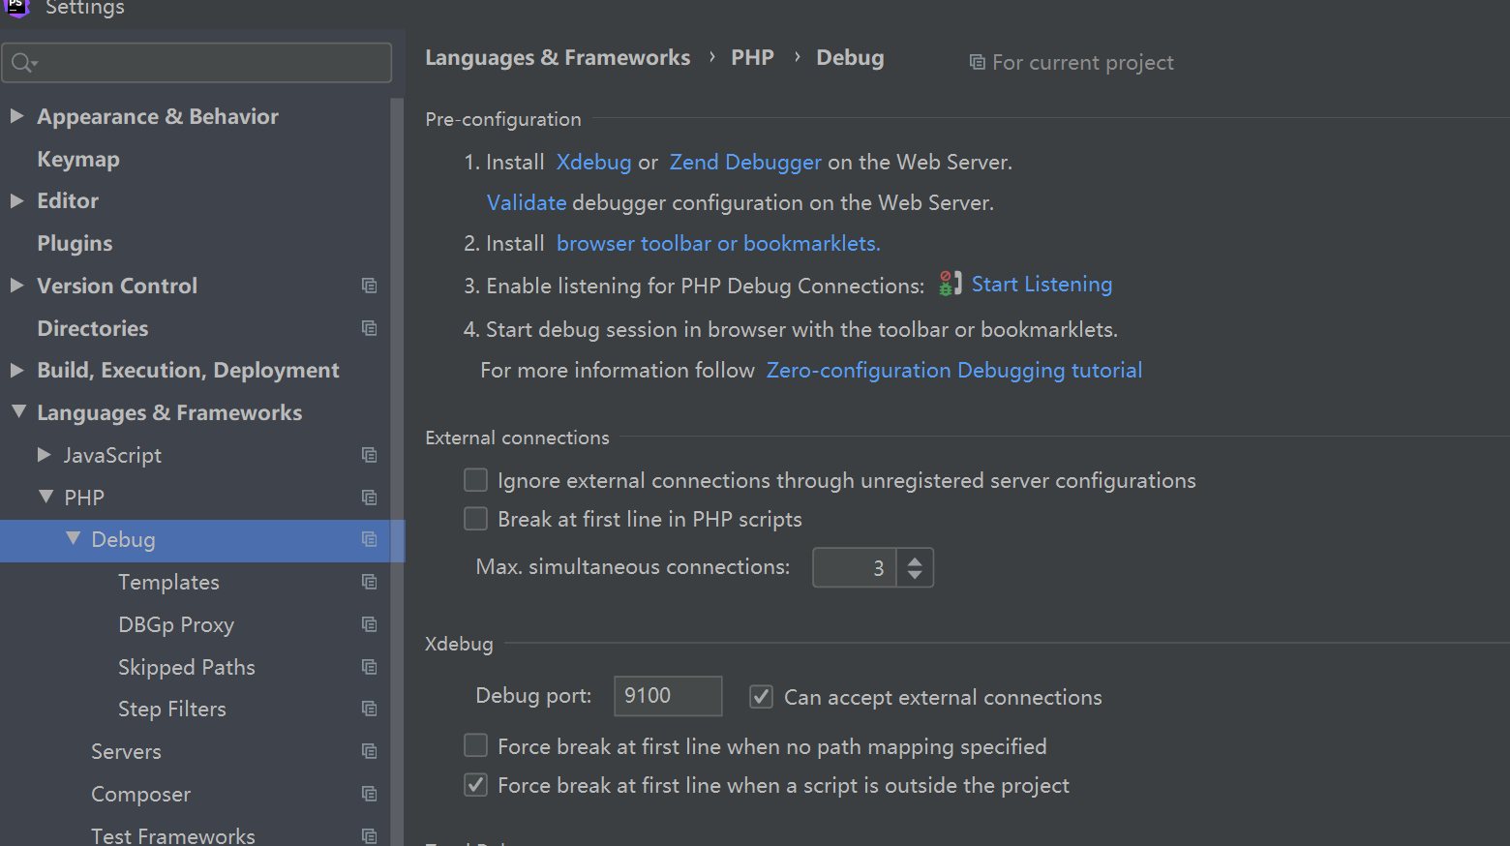Image resolution: width=1510 pixels, height=846 pixels.
Task: Open Test Frameworks settings
Action: pyautogui.click(x=173, y=835)
